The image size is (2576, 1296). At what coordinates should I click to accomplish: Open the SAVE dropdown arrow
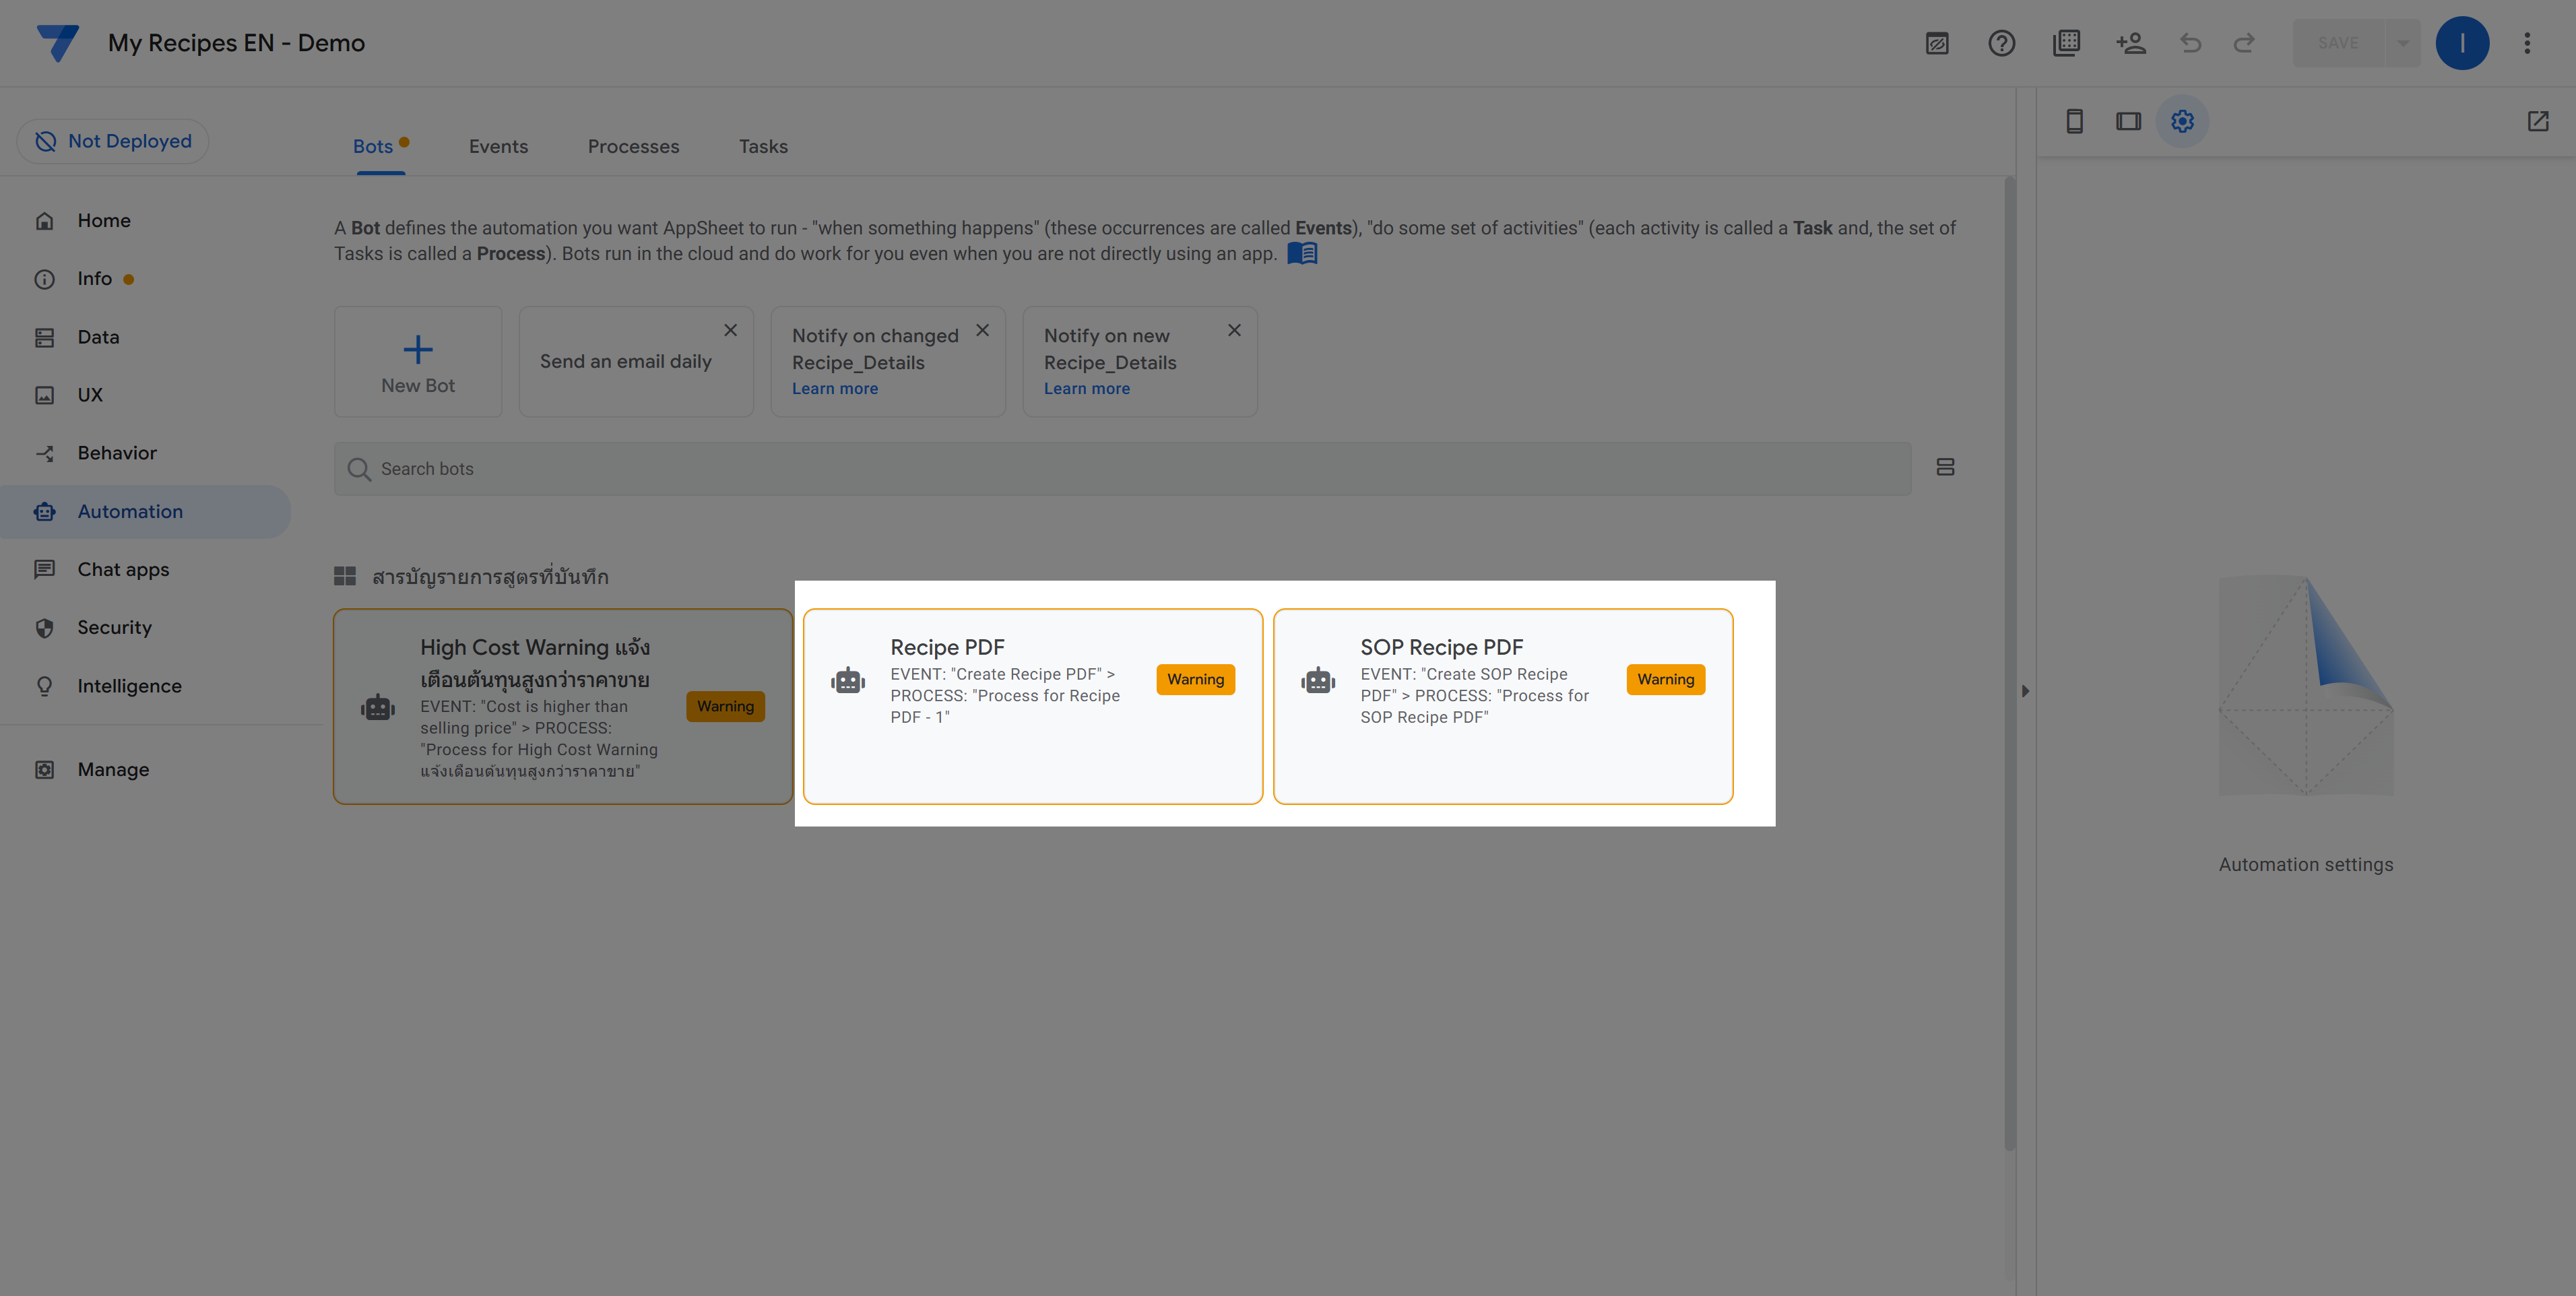coord(2403,43)
